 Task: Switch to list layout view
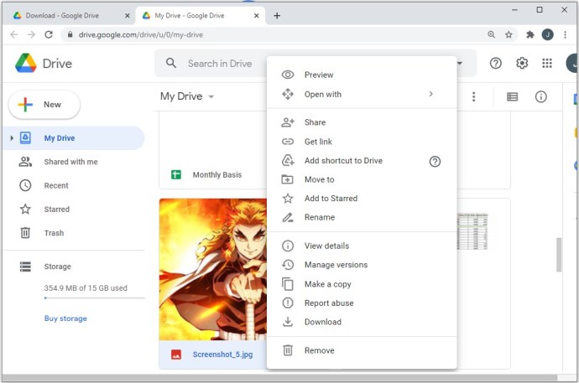(x=512, y=96)
